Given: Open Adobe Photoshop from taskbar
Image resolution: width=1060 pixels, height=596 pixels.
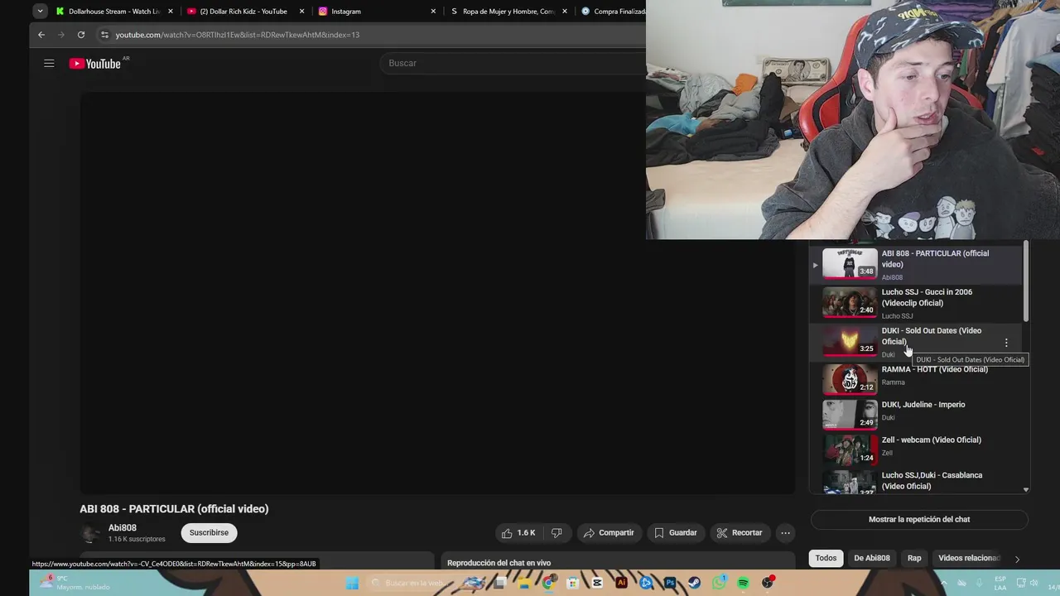Looking at the screenshot, I should pyautogui.click(x=670, y=583).
